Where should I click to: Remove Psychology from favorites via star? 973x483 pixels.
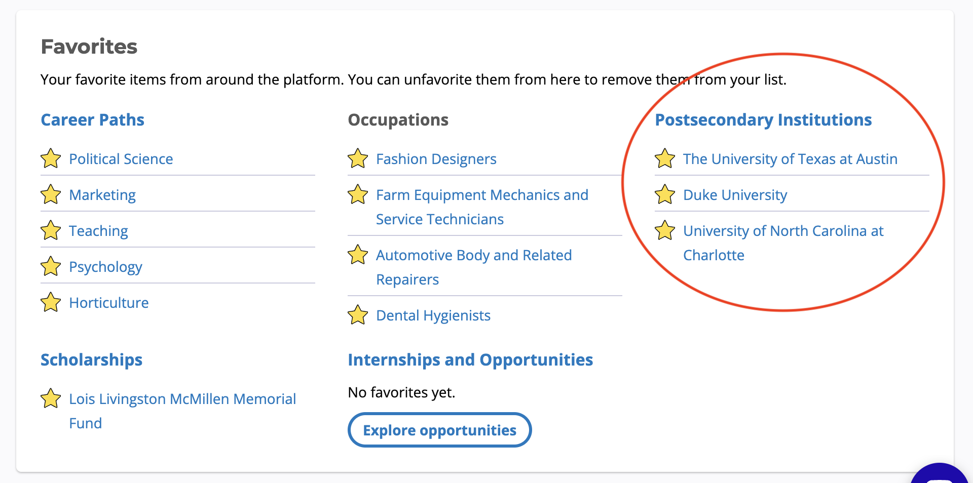tap(51, 266)
